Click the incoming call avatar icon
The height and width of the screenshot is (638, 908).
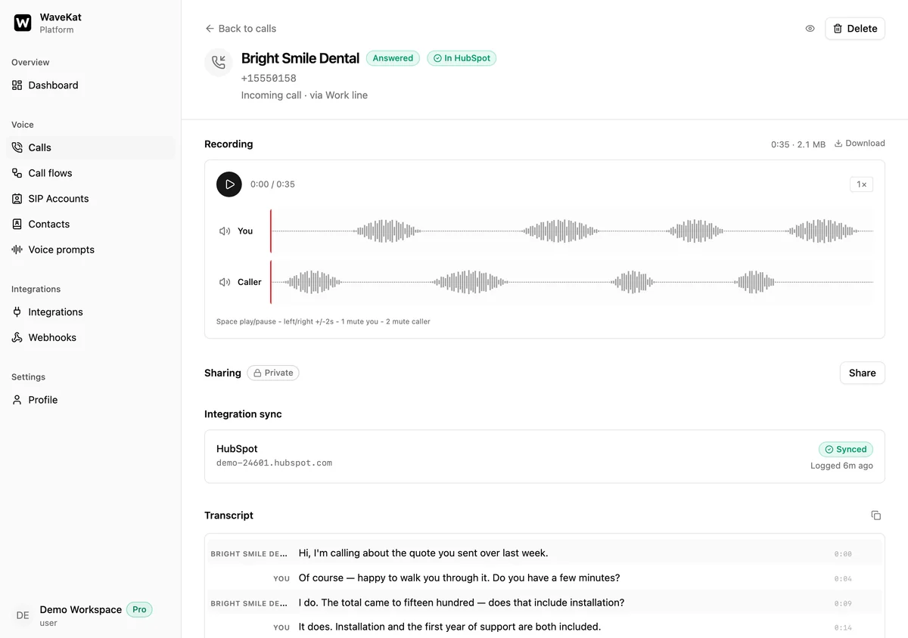pos(219,62)
